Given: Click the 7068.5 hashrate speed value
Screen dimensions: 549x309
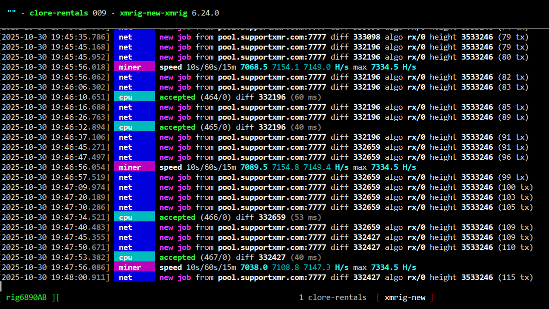Looking at the screenshot, I should pos(253,67).
